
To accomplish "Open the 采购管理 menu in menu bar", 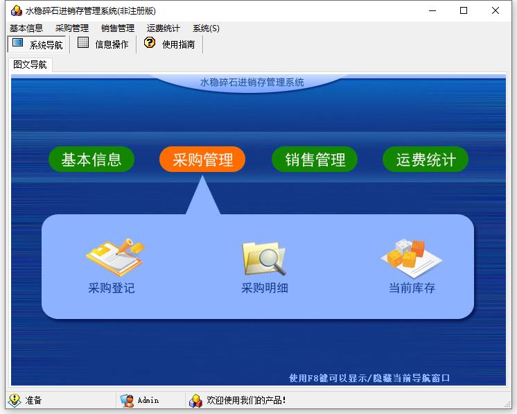I will pos(72,28).
